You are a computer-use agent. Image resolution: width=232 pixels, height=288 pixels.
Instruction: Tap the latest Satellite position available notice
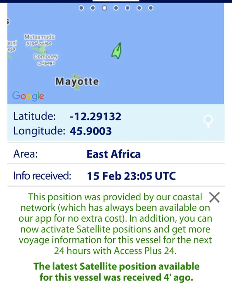click(x=116, y=272)
